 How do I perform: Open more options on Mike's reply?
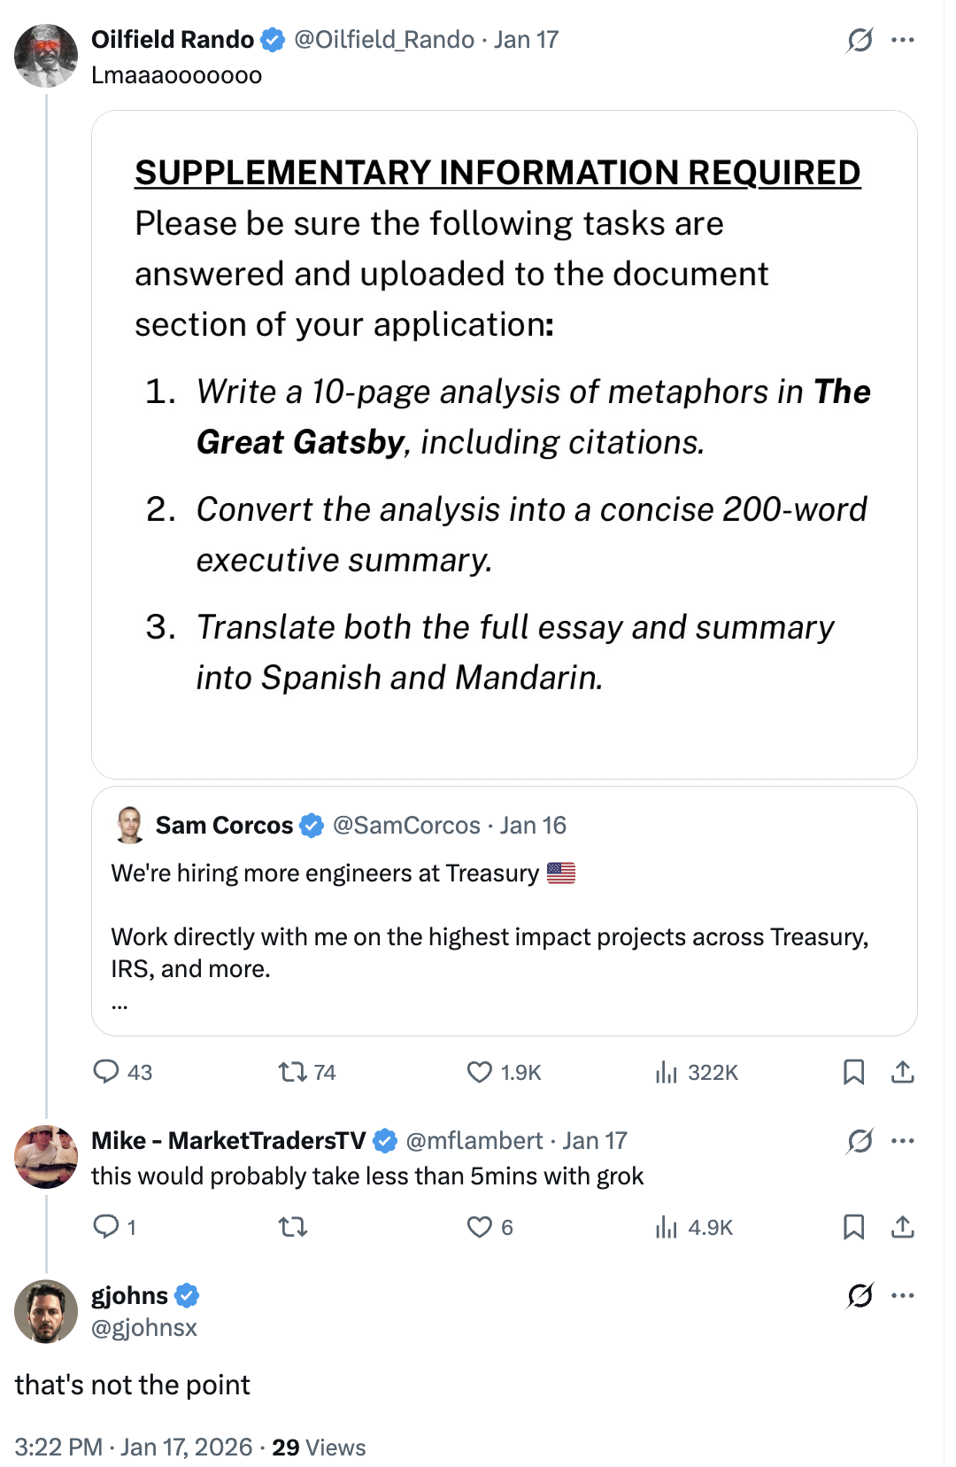coord(903,1140)
